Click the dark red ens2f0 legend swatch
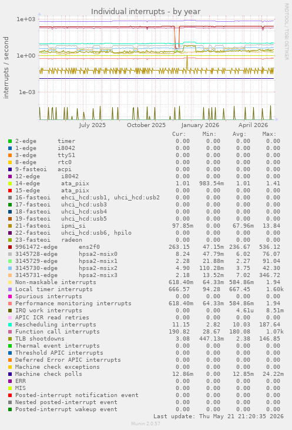 10,247
